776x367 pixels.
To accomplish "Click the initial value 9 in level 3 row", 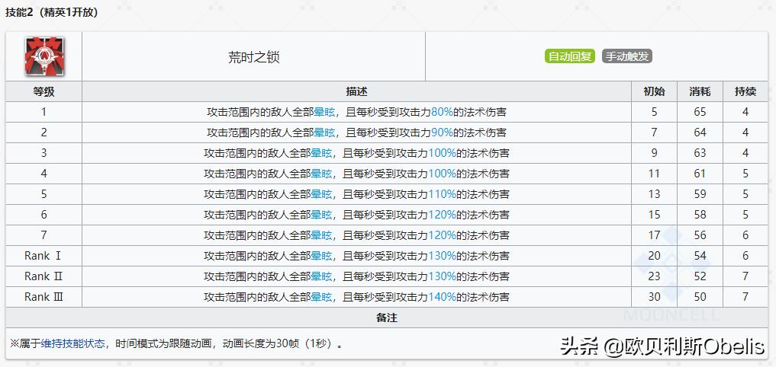I will point(654,154).
